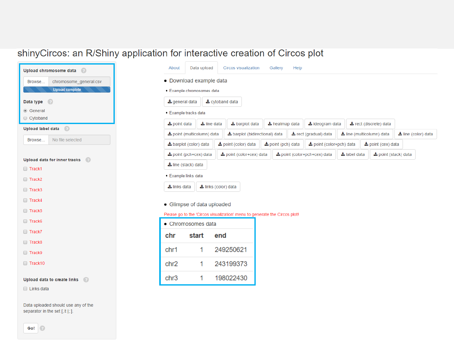Toggle the Track8 checkbox
This screenshot has height=340, width=454.
click(x=25, y=242)
